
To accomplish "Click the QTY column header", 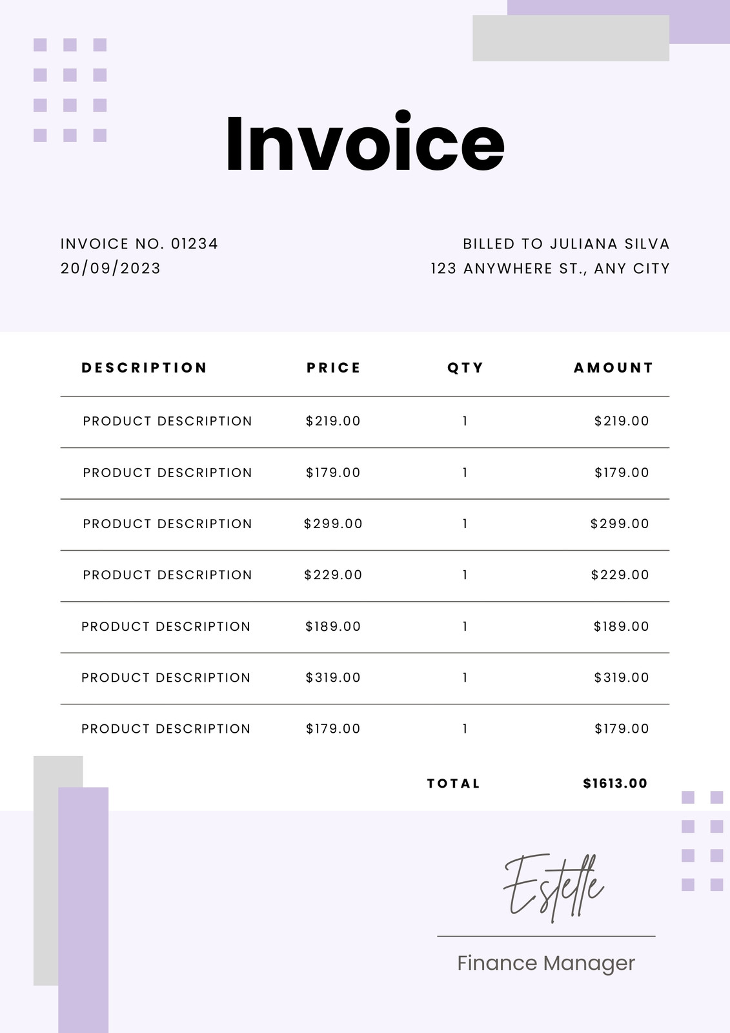I will [x=465, y=368].
